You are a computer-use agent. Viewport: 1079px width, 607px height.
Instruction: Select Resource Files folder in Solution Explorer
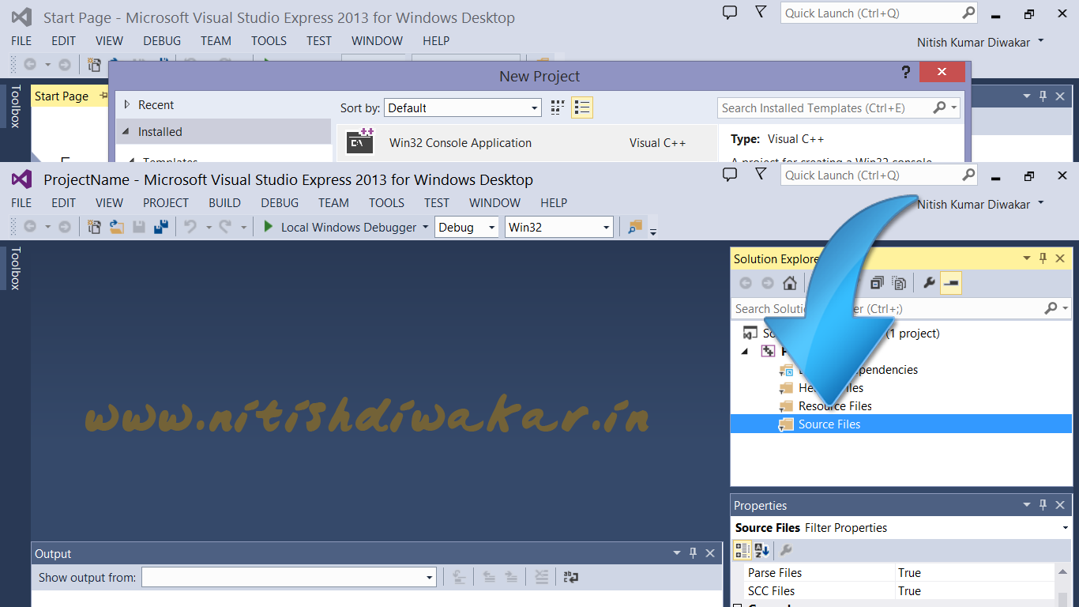835,405
